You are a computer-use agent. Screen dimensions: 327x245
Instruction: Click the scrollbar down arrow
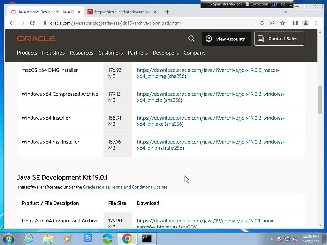(320, 225)
